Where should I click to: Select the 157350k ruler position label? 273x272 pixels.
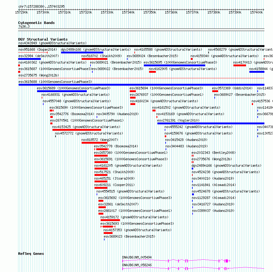coord(150,12)
